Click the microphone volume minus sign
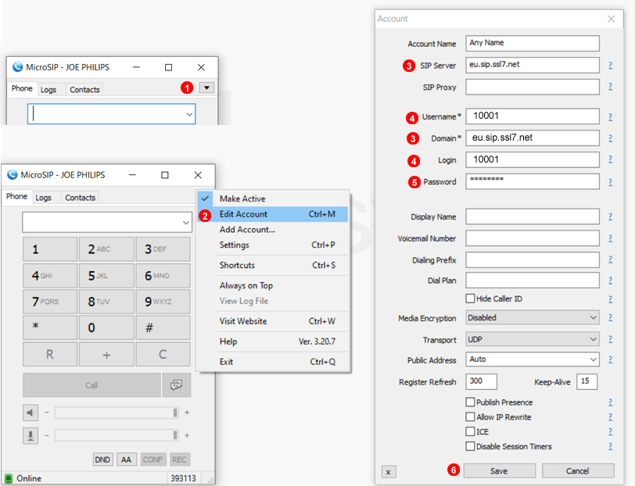The height and width of the screenshot is (486, 635). tap(47, 435)
